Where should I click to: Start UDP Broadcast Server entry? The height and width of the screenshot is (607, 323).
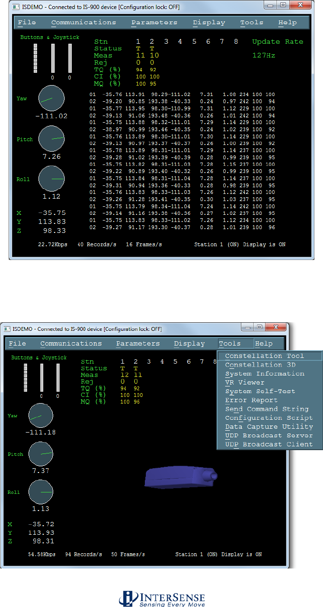270,435
